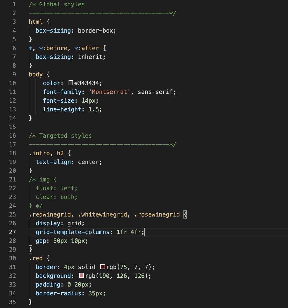Click 'center' value of text-align
This screenshot has height=308, width=288.
coord(88,162)
